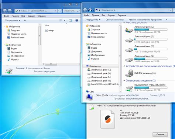Sort by the Имя column header
Viewport: 175px width, 139px height.
click(x=47, y=25)
